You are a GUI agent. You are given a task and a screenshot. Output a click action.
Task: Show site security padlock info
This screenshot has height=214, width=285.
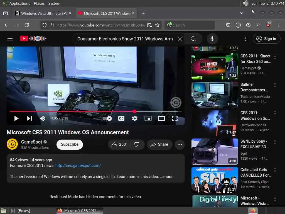52,25
